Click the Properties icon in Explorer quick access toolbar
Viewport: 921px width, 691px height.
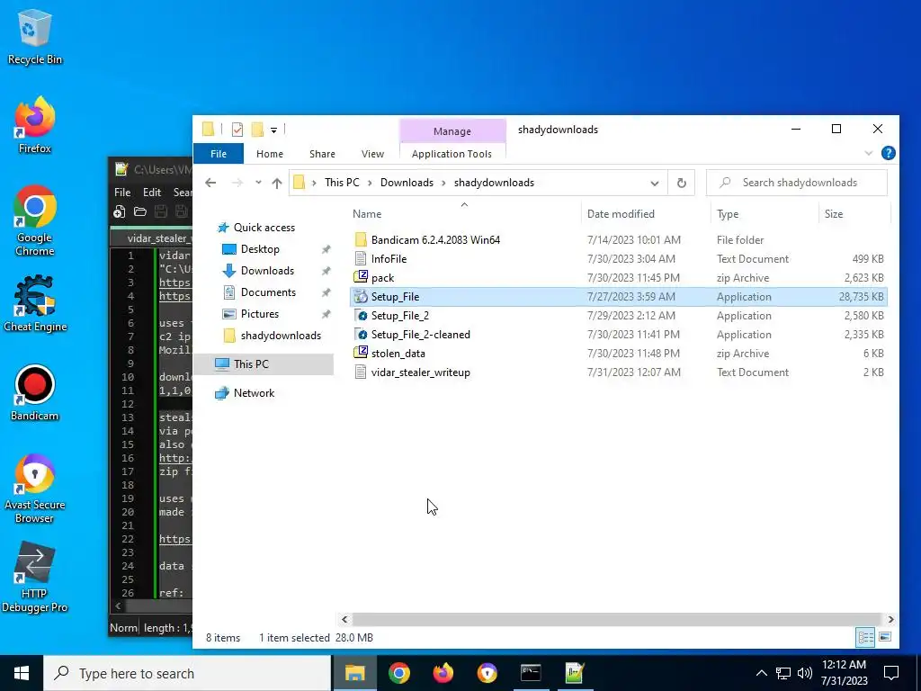click(x=237, y=130)
